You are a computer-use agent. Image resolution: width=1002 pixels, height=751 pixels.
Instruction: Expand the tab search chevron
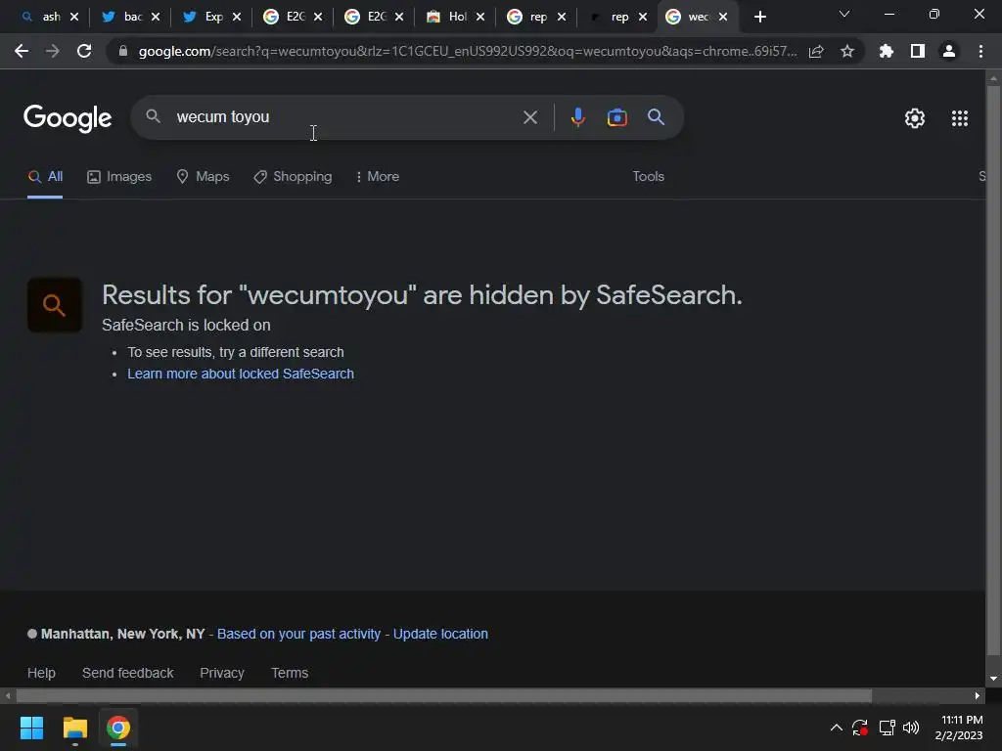tap(844, 14)
